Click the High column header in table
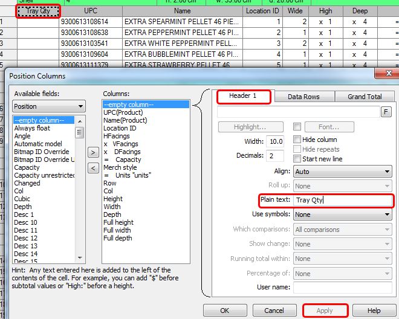The image size is (399, 319). point(326,11)
